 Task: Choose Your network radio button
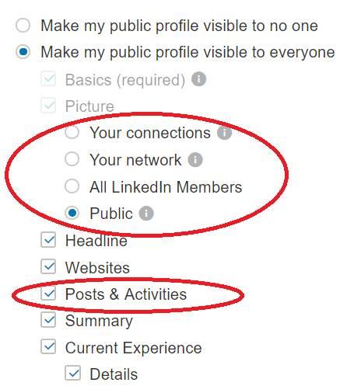point(72,159)
